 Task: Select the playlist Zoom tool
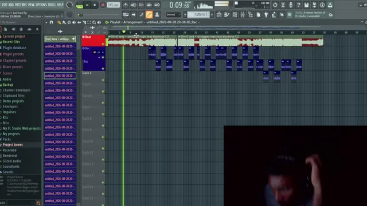pyautogui.click(x=94, y=22)
